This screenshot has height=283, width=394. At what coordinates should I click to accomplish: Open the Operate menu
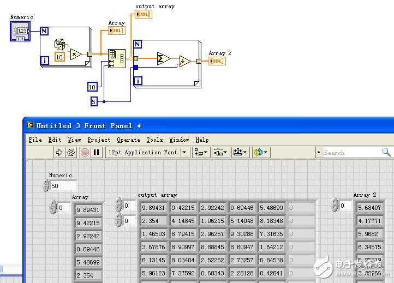(128, 140)
